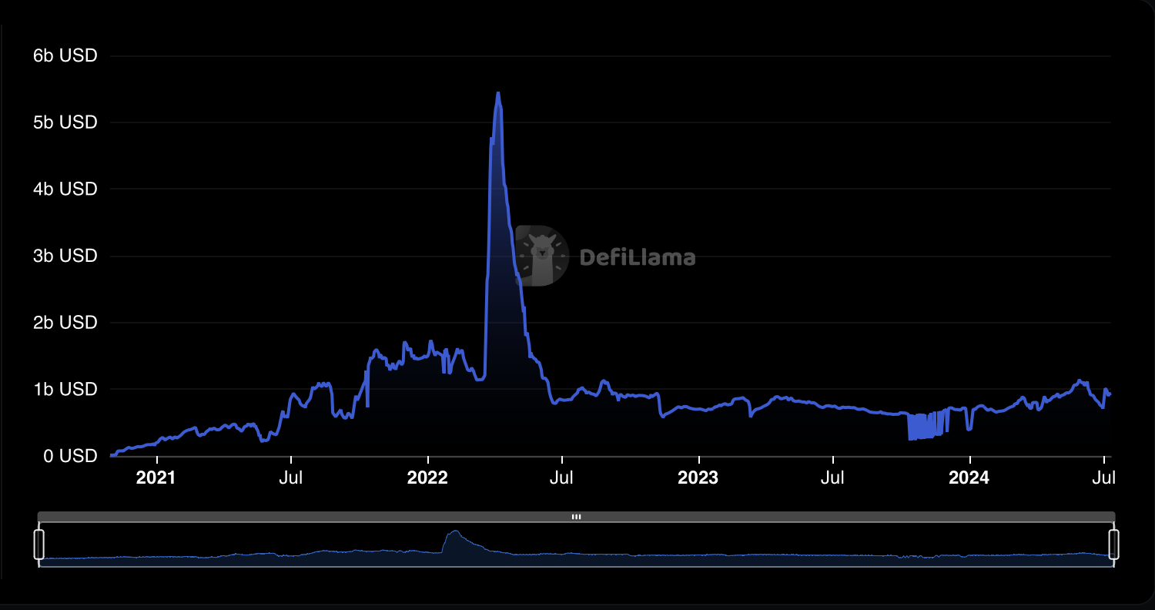1155x610 pixels.
Task: Click the 2021 label on the time axis
Action: 156,478
